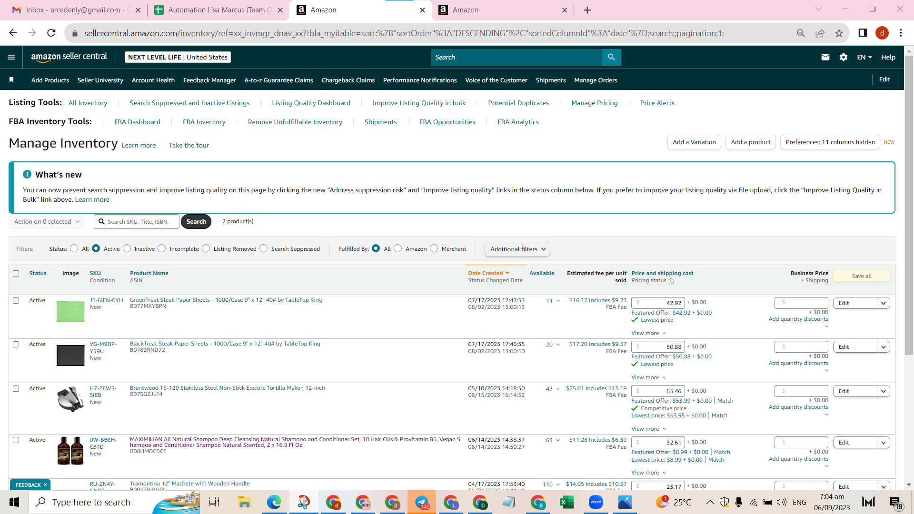Expand the Additional filters dropdown
Viewport: 914px width, 514px height.
517,249
